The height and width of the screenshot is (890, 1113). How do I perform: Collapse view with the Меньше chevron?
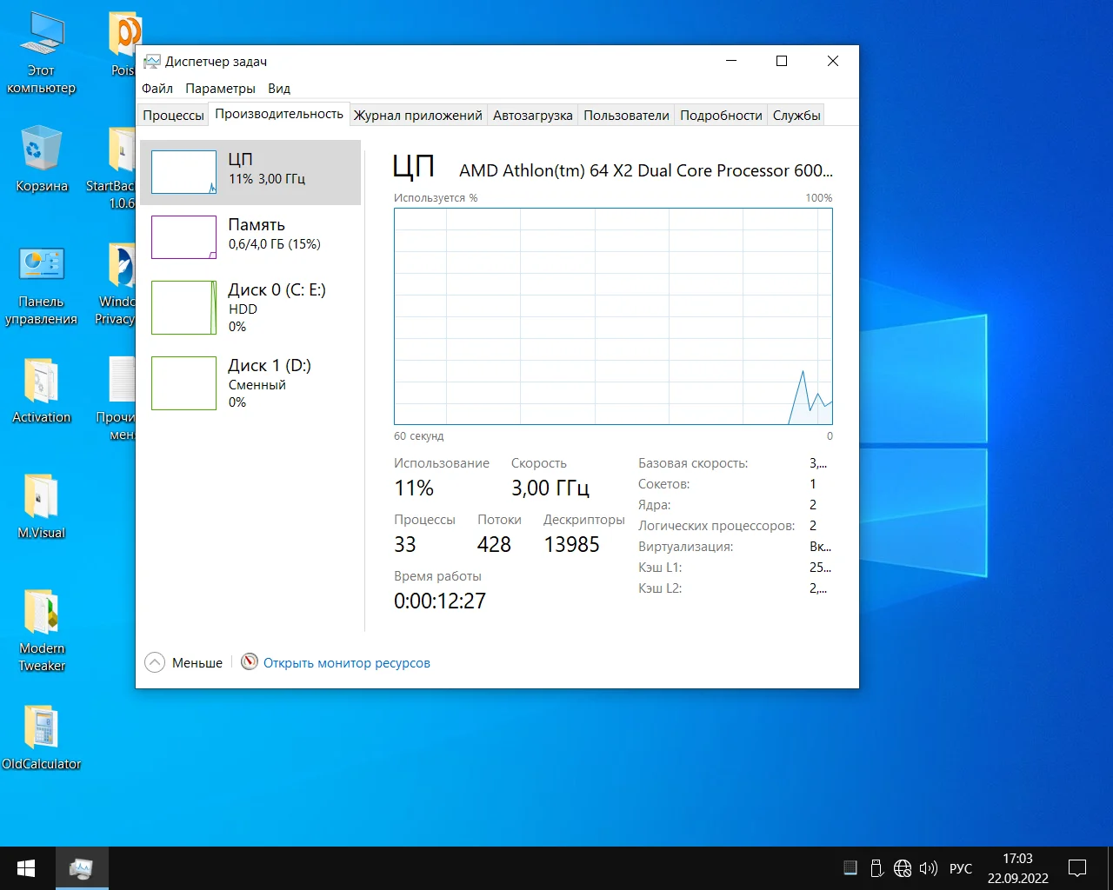[155, 662]
